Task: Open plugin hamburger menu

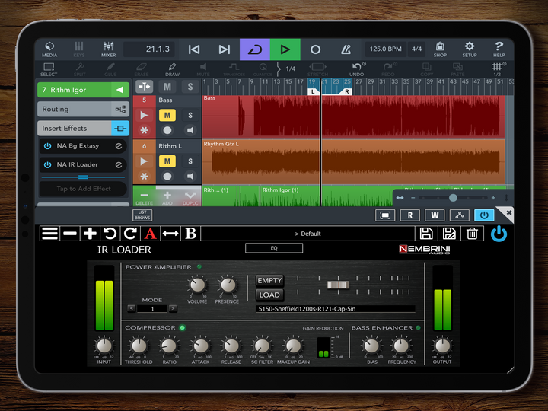Action: point(49,234)
